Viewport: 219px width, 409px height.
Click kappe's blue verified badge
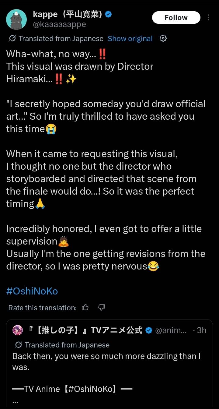click(x=108, y=14)
